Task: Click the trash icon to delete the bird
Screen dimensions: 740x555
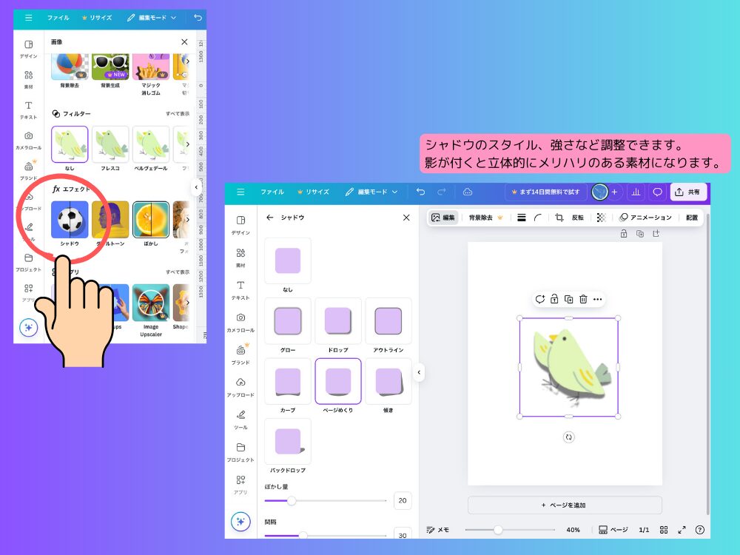Action: (582, 299)
